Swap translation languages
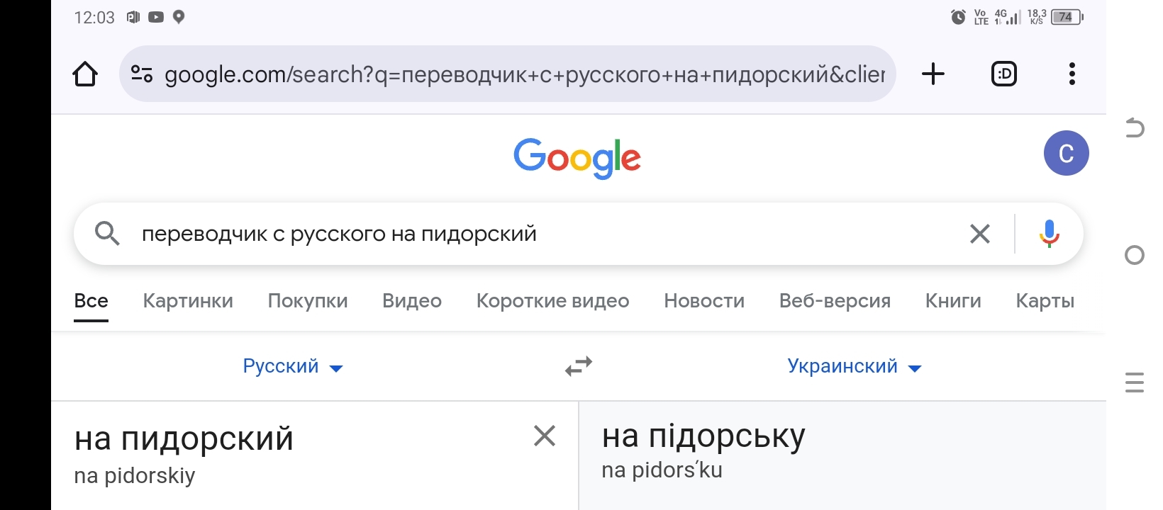Screen dimensions: 1163x510 click(x=579, y=366)
